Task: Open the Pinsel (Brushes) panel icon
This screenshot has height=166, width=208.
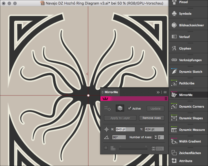Action: click(x=174, y=2)
